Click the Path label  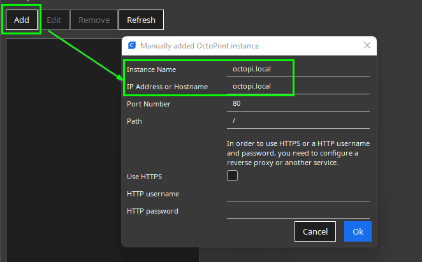135,121
